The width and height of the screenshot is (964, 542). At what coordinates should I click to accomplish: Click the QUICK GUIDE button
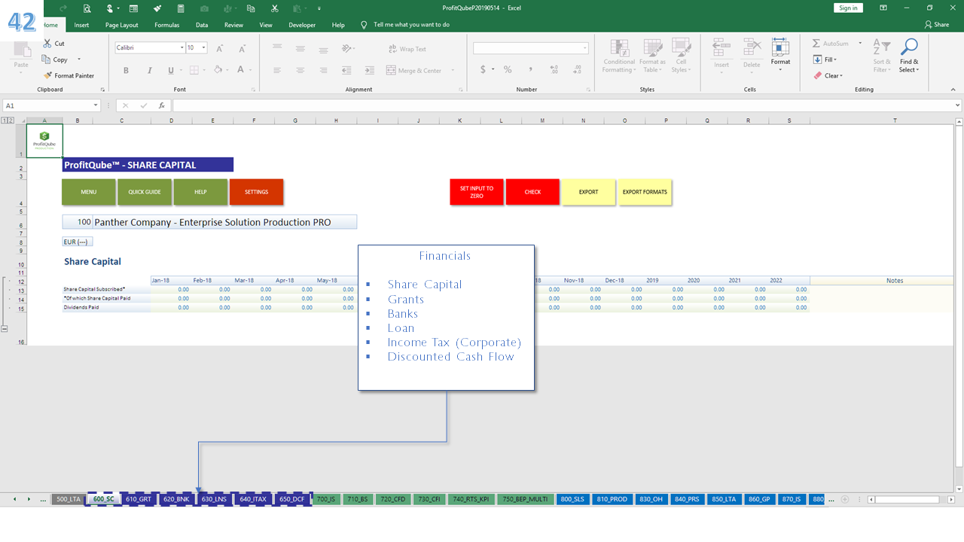click(x=145, y=192)
